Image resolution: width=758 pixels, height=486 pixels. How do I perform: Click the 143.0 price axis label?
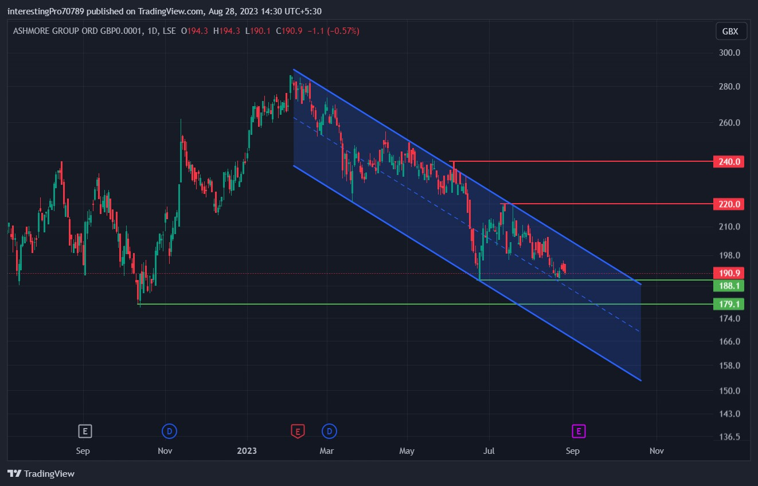pyautogui.click(x=730, y=414)
